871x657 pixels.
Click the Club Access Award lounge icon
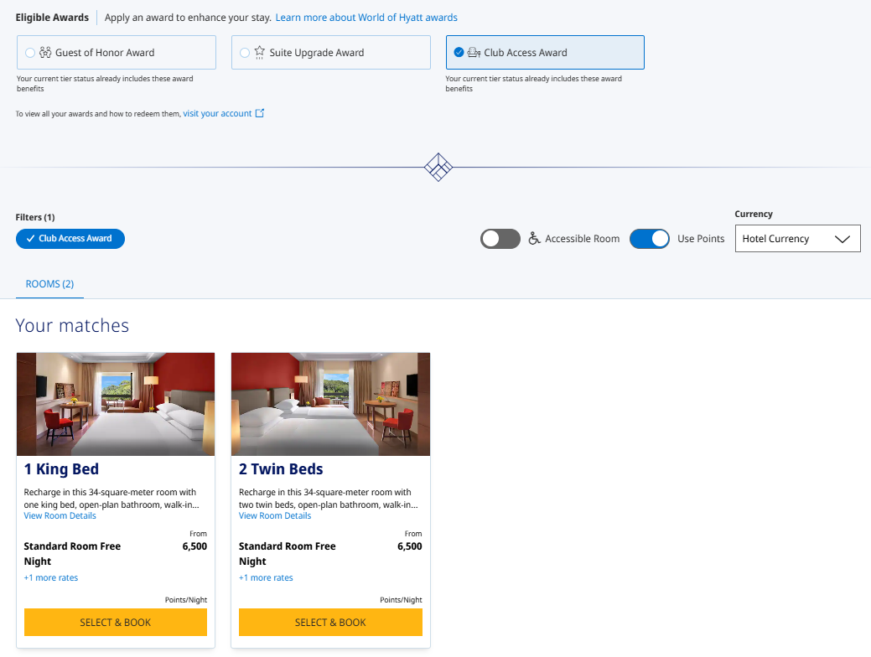pyautogui.click(x=472, y=52)
